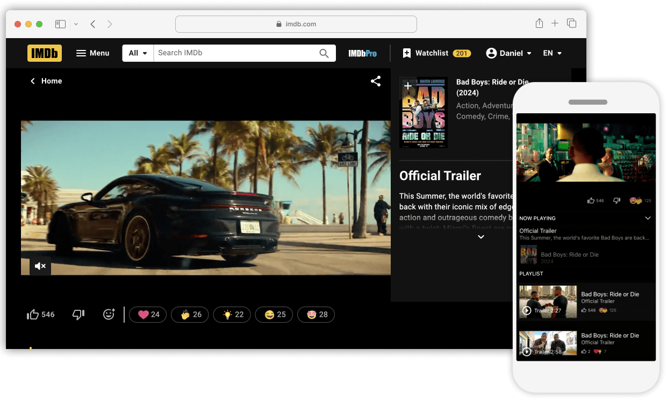Open Safari share sheet

tap(539, 24)
